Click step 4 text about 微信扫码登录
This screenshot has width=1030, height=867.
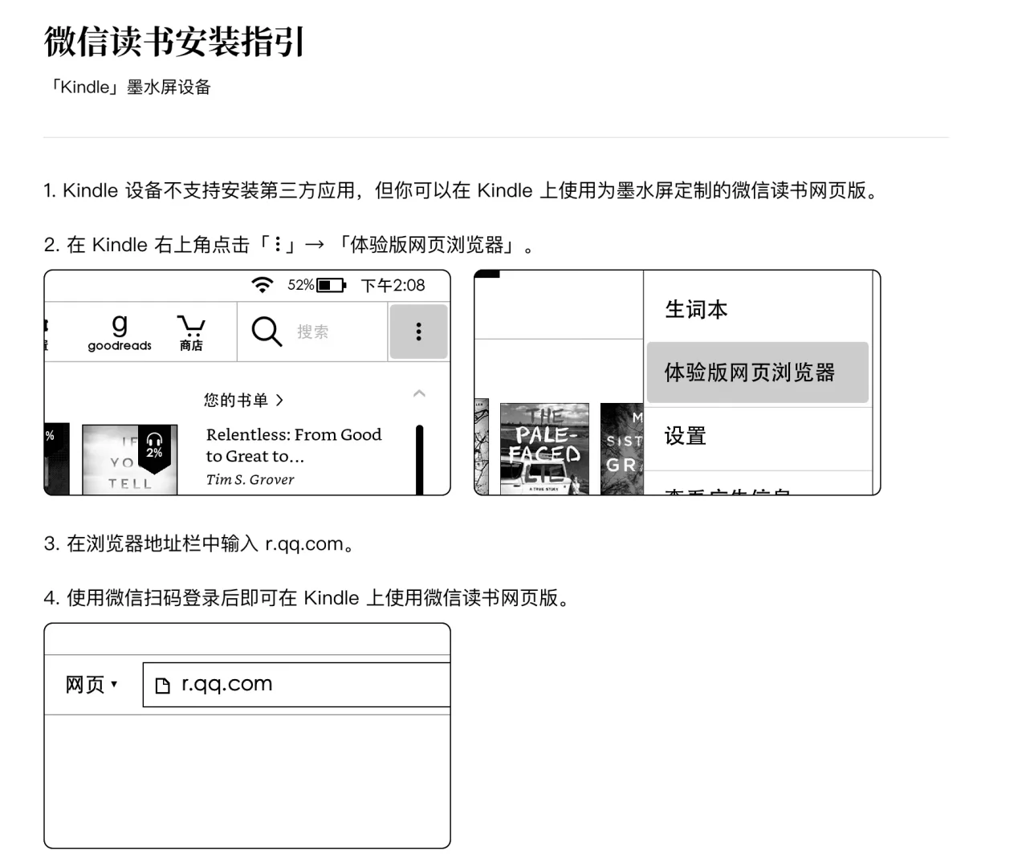point(307,598)
